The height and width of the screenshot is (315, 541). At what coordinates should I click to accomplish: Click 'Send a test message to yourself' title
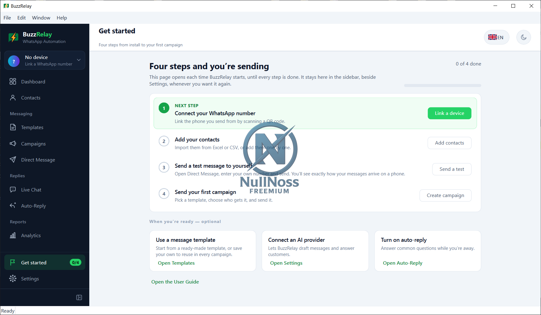pyautogui.click(x=214, y=166)
